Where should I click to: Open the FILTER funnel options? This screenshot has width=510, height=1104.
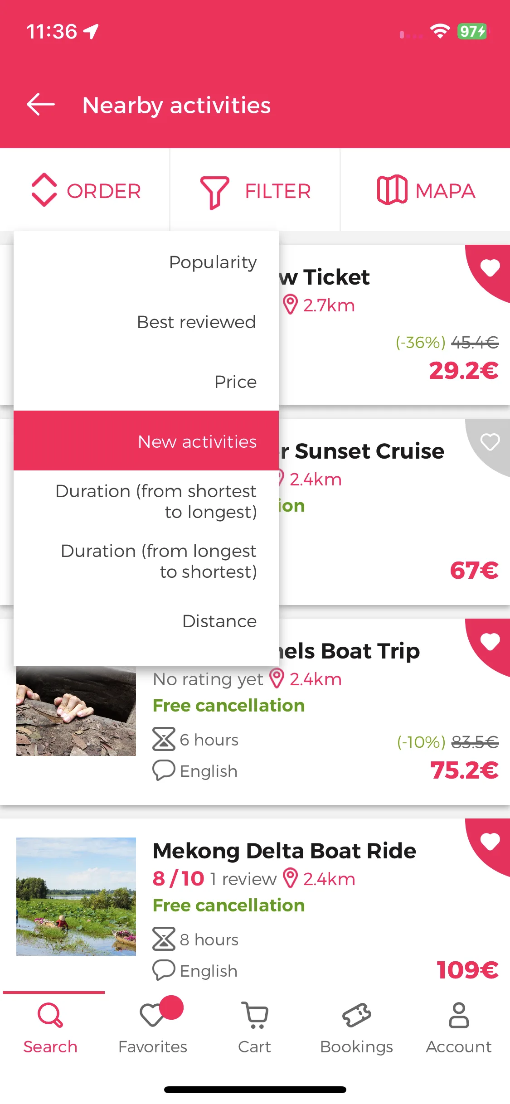(x=255, y=191)
